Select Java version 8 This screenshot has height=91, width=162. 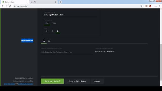(58, 31)
